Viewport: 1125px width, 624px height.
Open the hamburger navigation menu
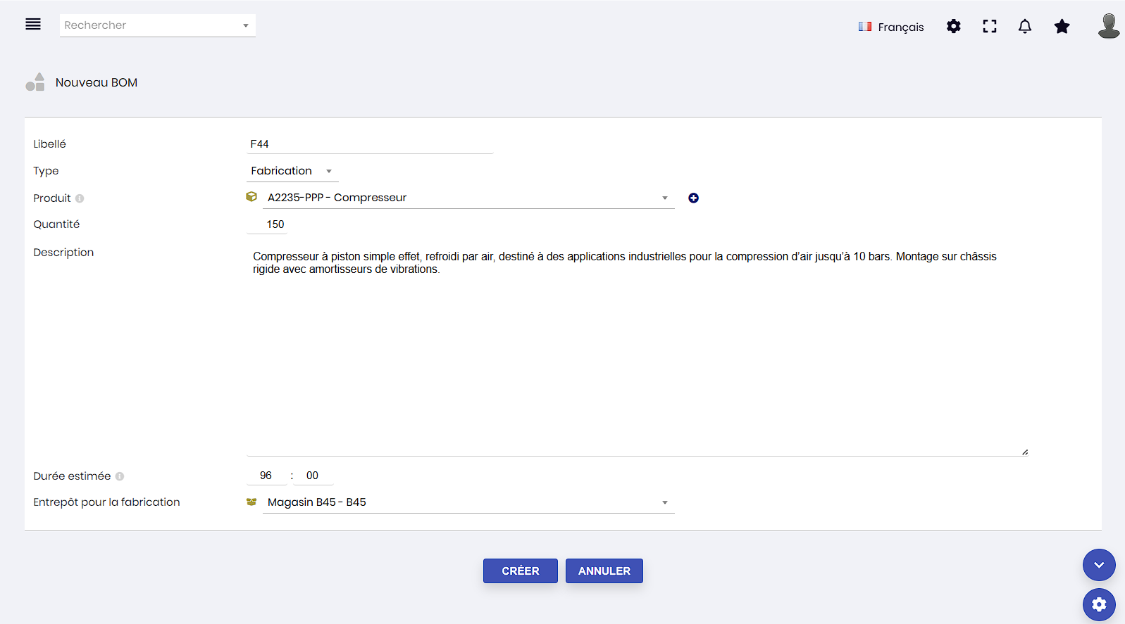click(x=33, y=25)
